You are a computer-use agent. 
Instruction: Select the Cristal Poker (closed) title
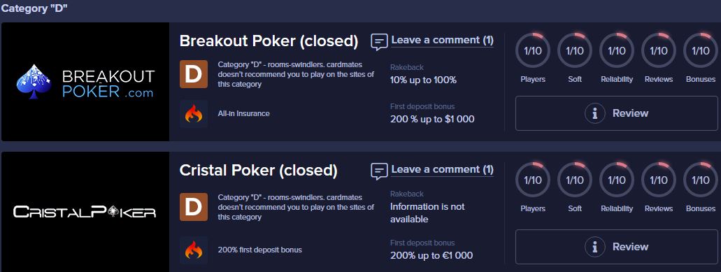pos(259,170)
